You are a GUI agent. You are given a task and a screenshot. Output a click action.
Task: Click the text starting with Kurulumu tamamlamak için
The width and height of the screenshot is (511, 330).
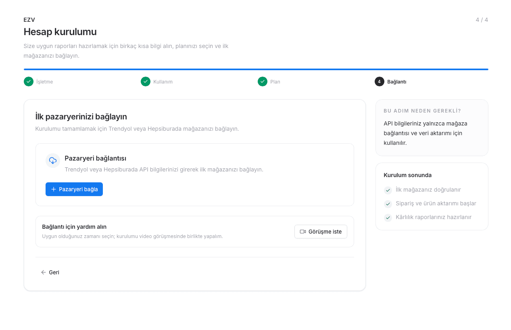pos(137,129)
